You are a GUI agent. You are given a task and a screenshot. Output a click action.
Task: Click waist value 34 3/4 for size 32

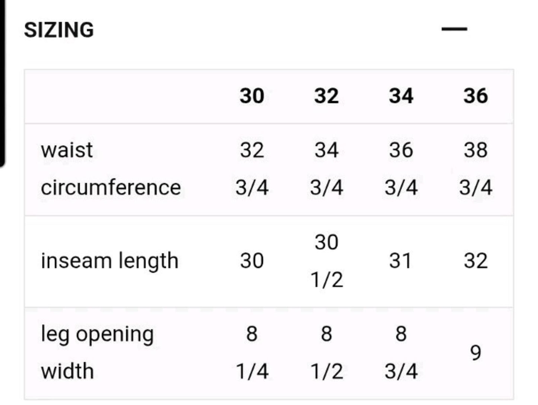coord(327,169)
